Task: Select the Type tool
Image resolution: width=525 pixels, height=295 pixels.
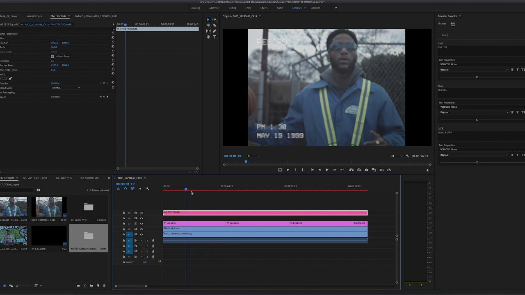Action: (x=215, y=37)
